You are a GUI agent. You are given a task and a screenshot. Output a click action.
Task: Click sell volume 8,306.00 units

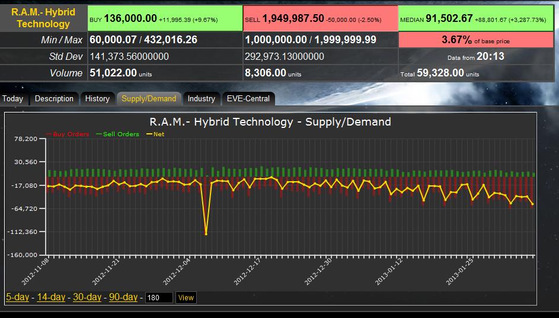[x=273, y=73]
